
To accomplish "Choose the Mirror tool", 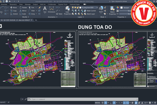I will click(x=23, y=11).
